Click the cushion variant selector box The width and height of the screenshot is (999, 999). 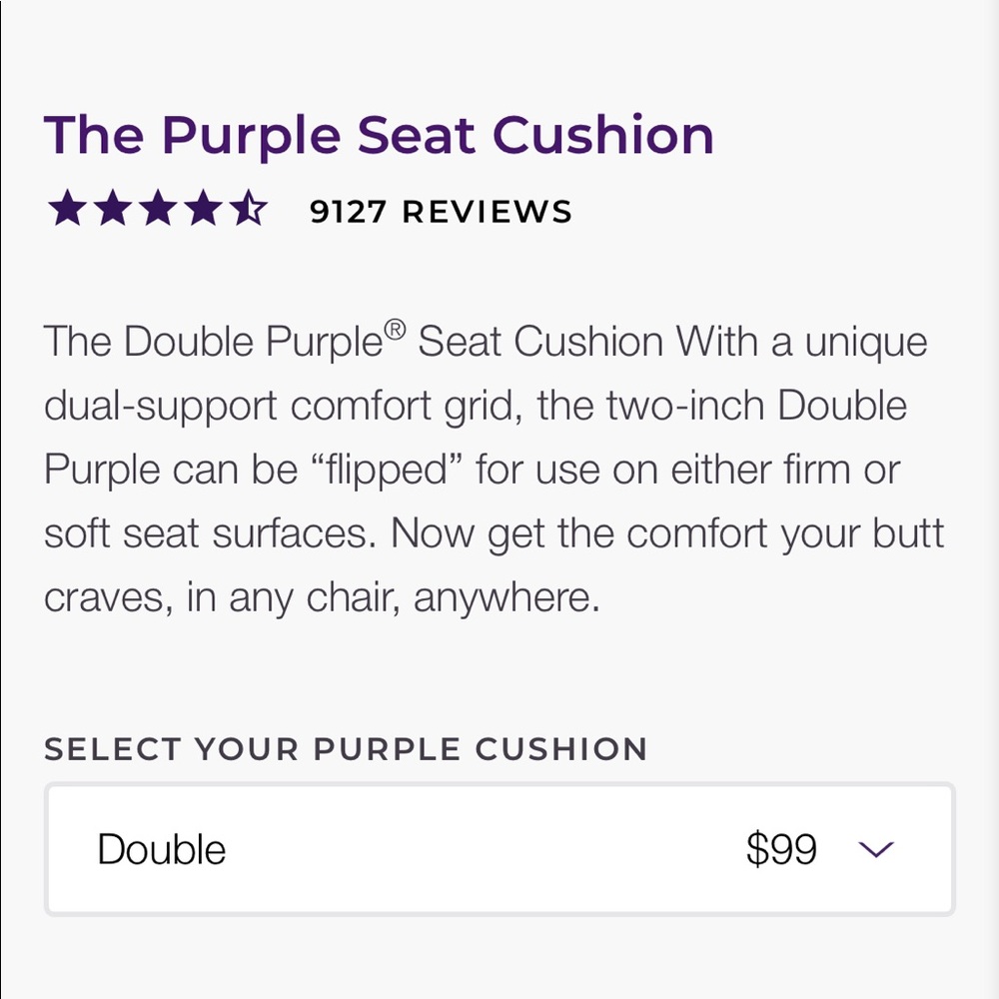pos(499,849)
